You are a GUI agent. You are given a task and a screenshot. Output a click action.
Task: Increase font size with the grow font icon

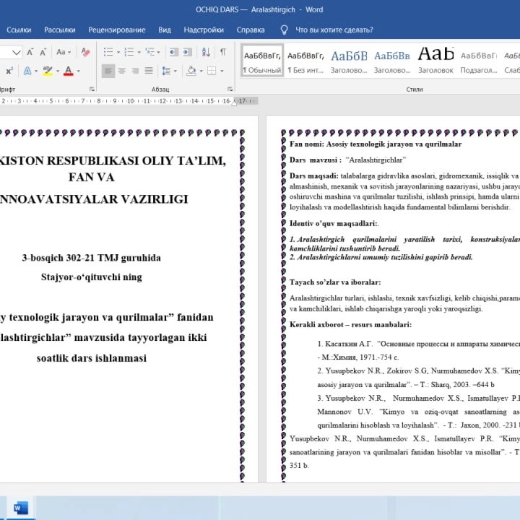30,52
